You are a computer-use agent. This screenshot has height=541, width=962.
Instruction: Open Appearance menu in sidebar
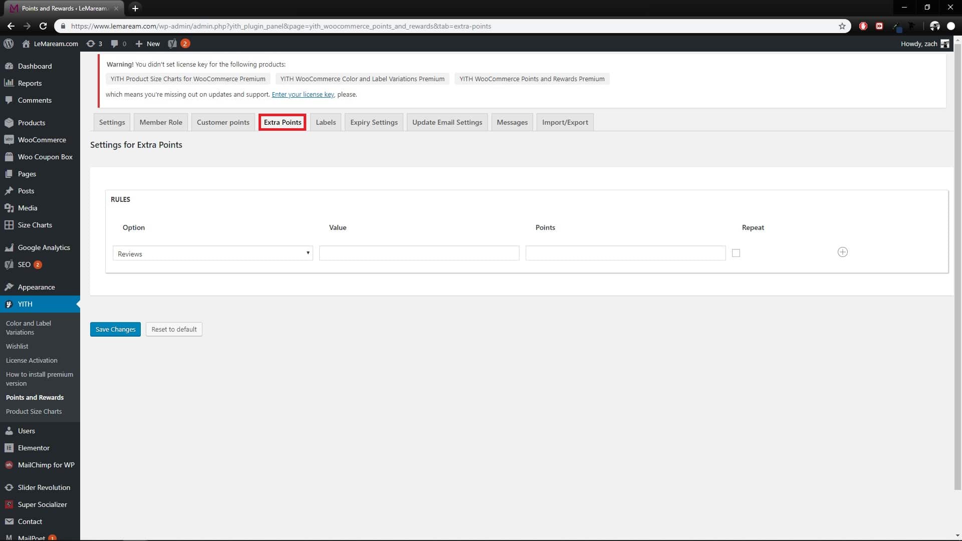pyautogui.click(x=40, y=287)
